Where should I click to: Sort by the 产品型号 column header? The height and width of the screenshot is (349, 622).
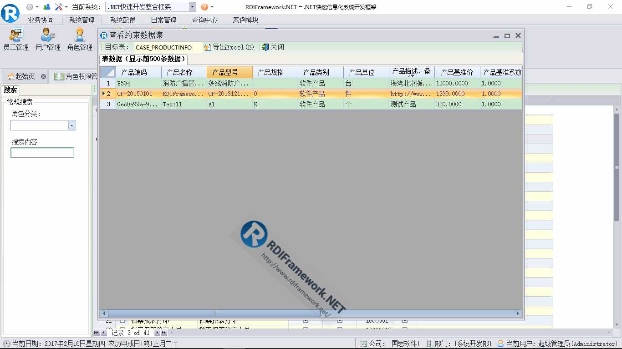click(229, 72)
